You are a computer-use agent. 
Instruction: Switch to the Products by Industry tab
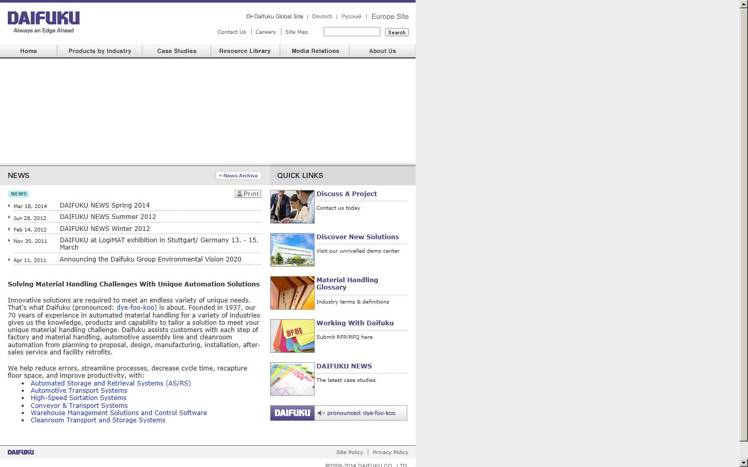point(100,51)
